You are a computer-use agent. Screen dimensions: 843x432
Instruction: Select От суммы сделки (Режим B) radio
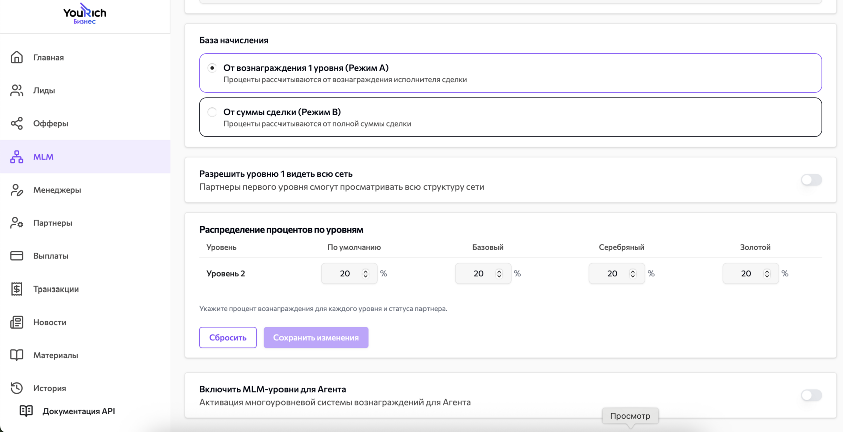pos(212,112)
